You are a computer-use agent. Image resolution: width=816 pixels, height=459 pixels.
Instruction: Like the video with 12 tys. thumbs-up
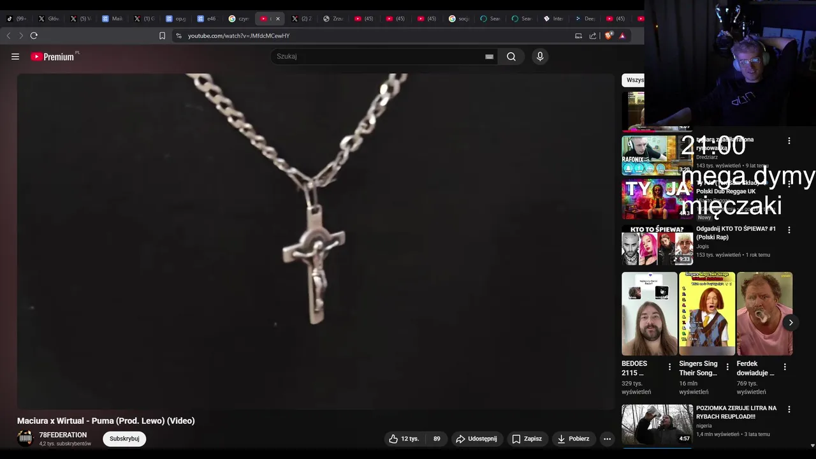coord(404,439)
